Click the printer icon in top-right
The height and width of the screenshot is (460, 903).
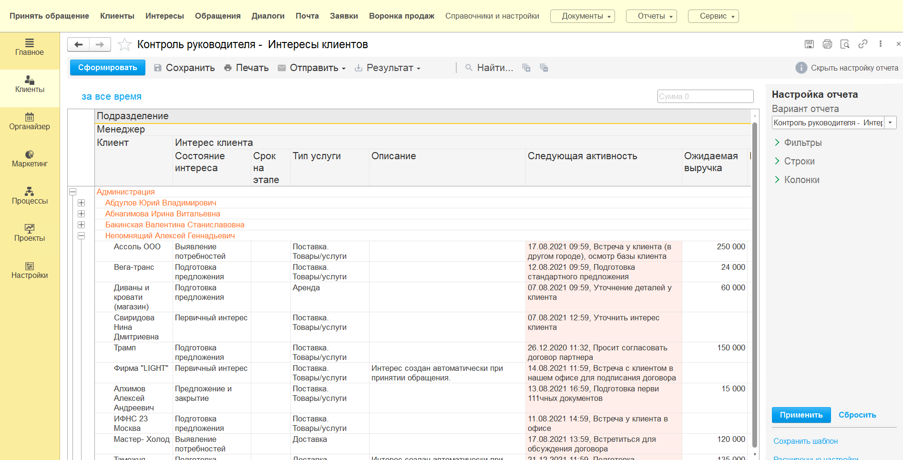pos(827,44)
